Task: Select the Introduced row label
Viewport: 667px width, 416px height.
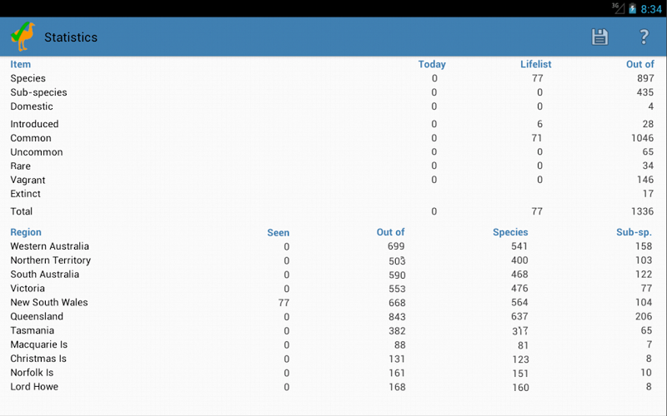Action: [x=34, y=124]
